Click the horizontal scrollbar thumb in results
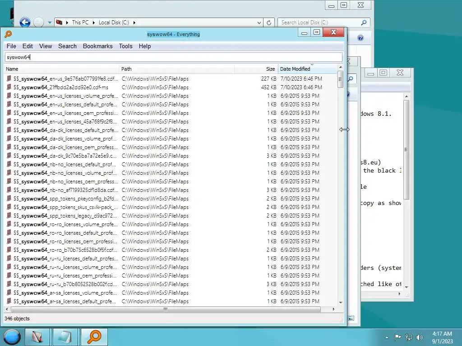This screenshot has width=462, height=346. point(166,309)
